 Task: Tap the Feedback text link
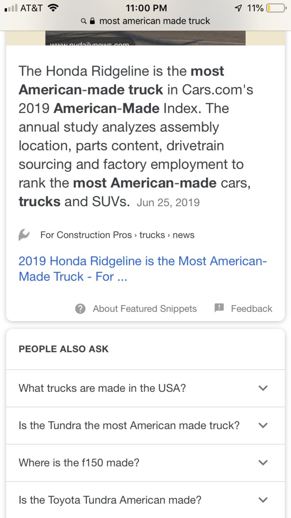[251, 309]
